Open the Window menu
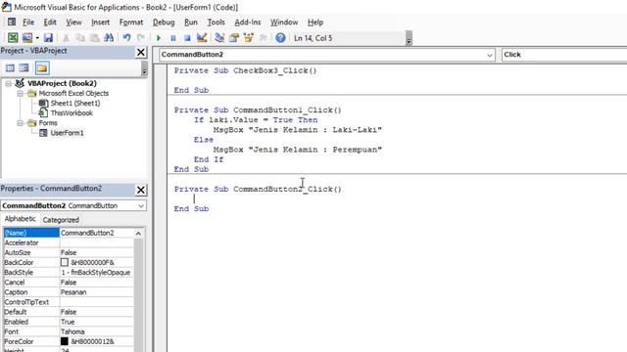627x352 pixels. tap(284, 22)
